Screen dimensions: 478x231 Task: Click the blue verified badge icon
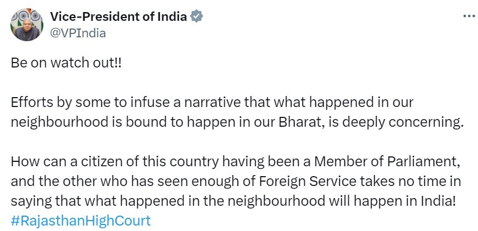(197, 17)
